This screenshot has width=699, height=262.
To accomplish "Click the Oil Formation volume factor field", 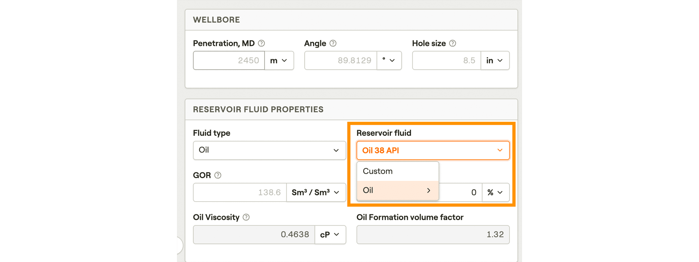I will click(x=433, y=235).
